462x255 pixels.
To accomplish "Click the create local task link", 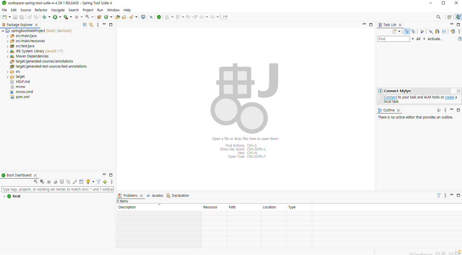I will tap(450, 97).
